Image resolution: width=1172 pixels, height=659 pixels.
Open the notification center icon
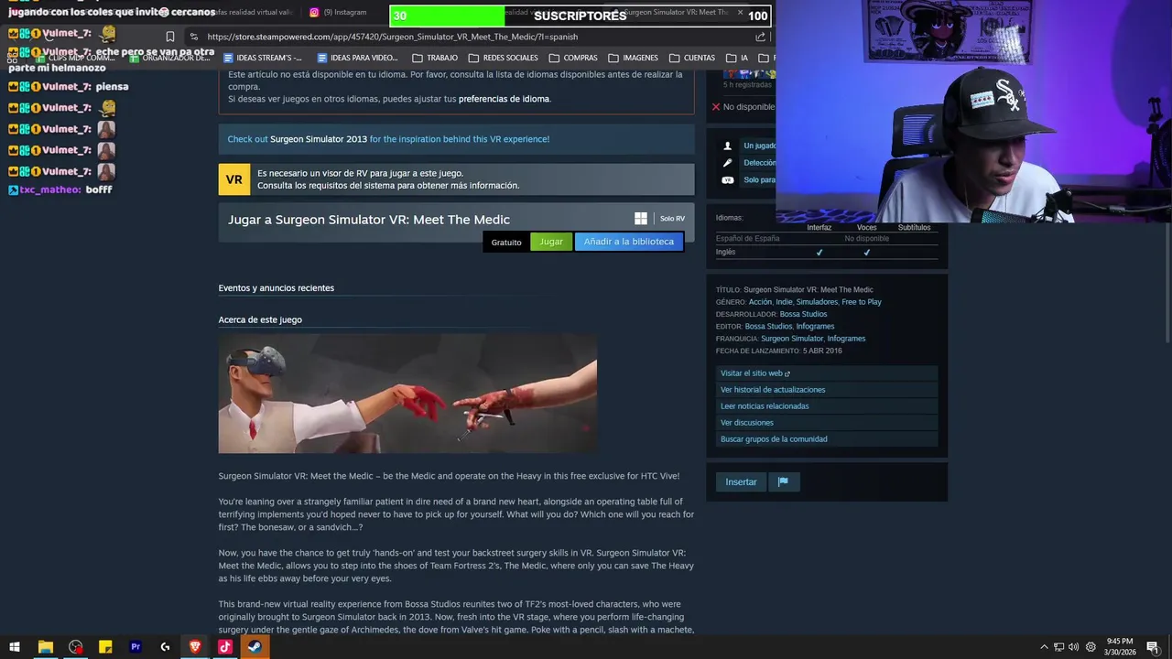(1153, 647)
